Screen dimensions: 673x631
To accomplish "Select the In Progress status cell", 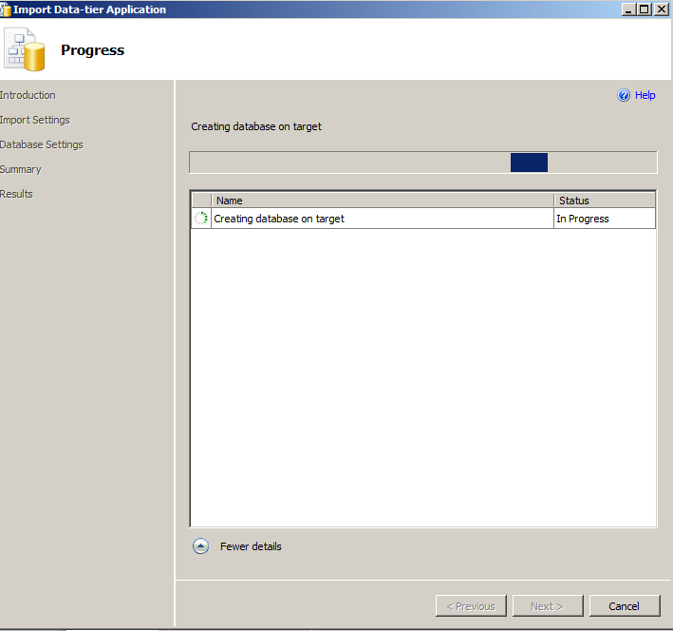I will point(604,219).
